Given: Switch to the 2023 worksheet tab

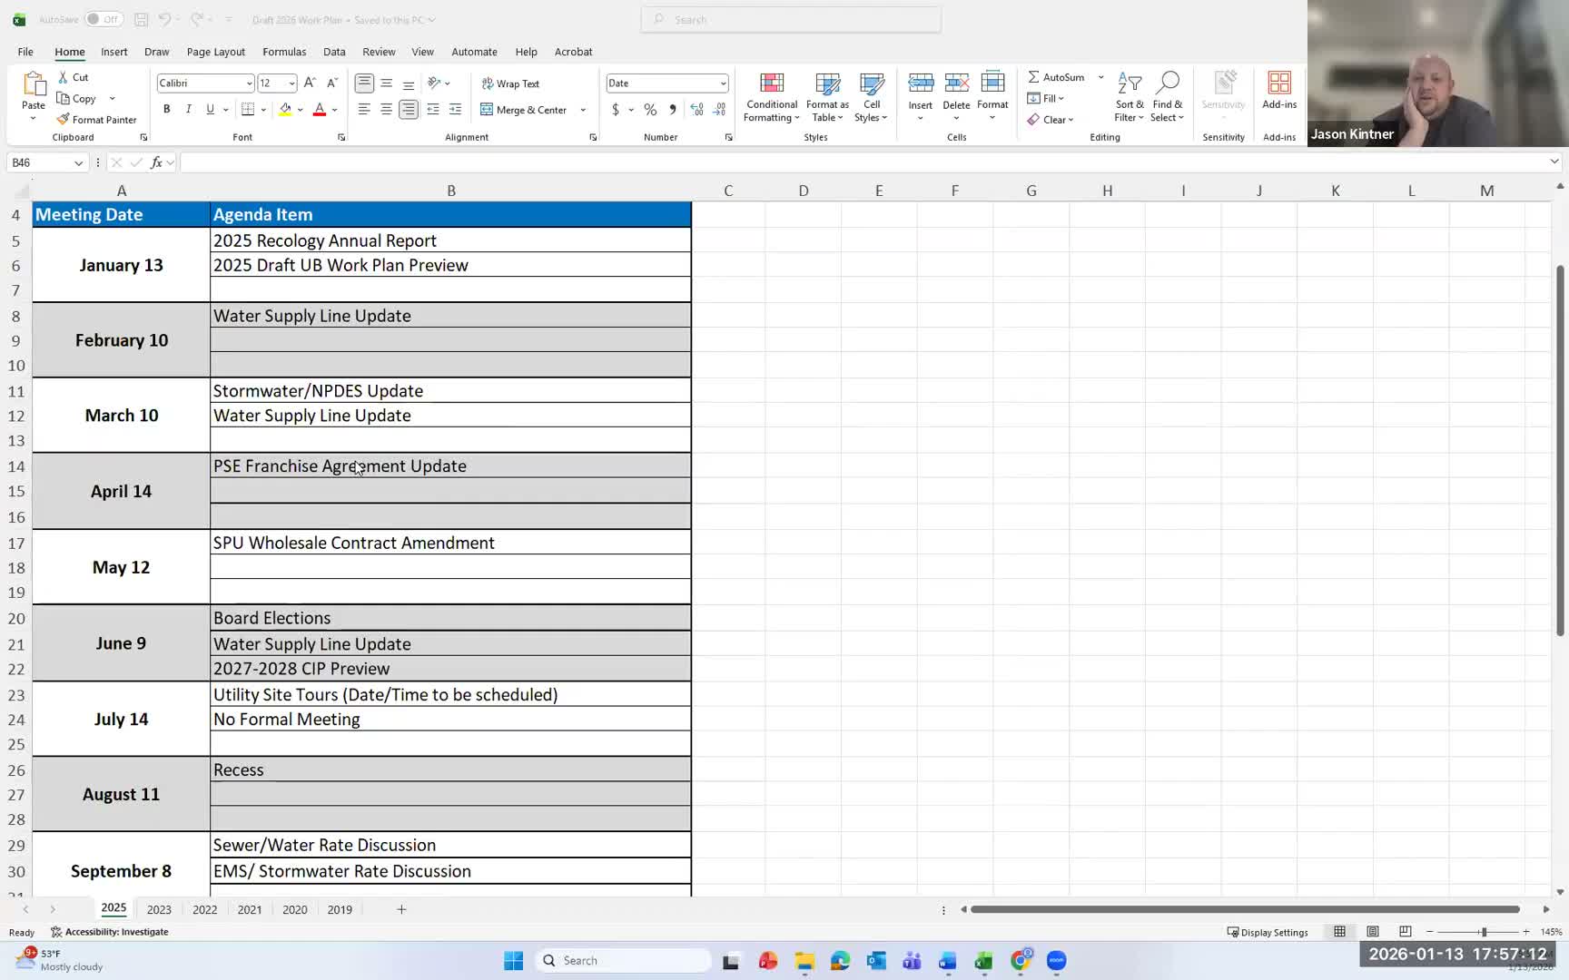Looking at the screenshot, I should coord(159,909).
